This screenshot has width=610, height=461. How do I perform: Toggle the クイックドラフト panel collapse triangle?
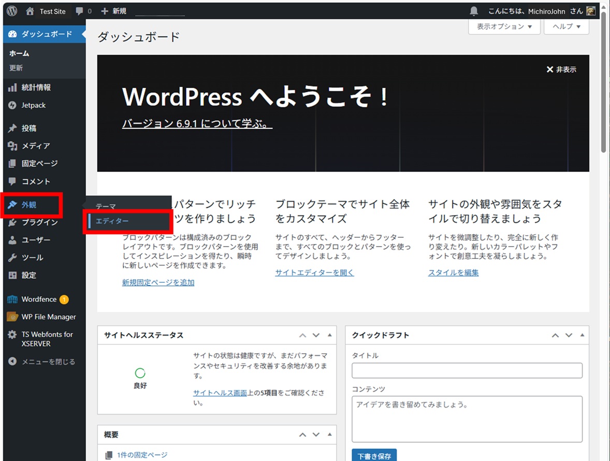point(582,335)
